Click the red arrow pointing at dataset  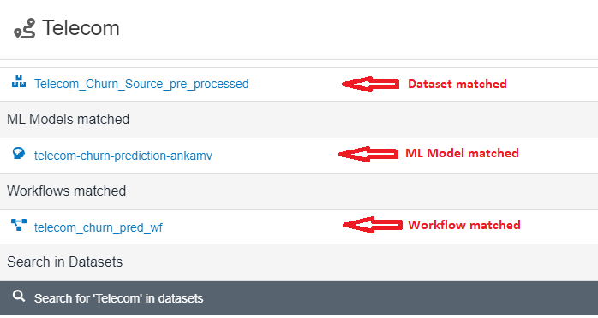370,84
